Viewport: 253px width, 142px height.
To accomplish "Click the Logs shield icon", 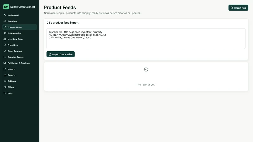I will click(x=5, y=93).
